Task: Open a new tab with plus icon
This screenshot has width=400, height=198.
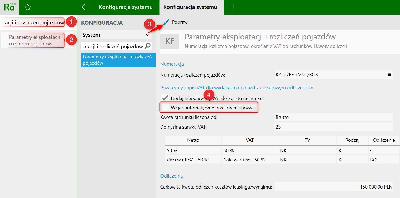Action: pos(234,7)
